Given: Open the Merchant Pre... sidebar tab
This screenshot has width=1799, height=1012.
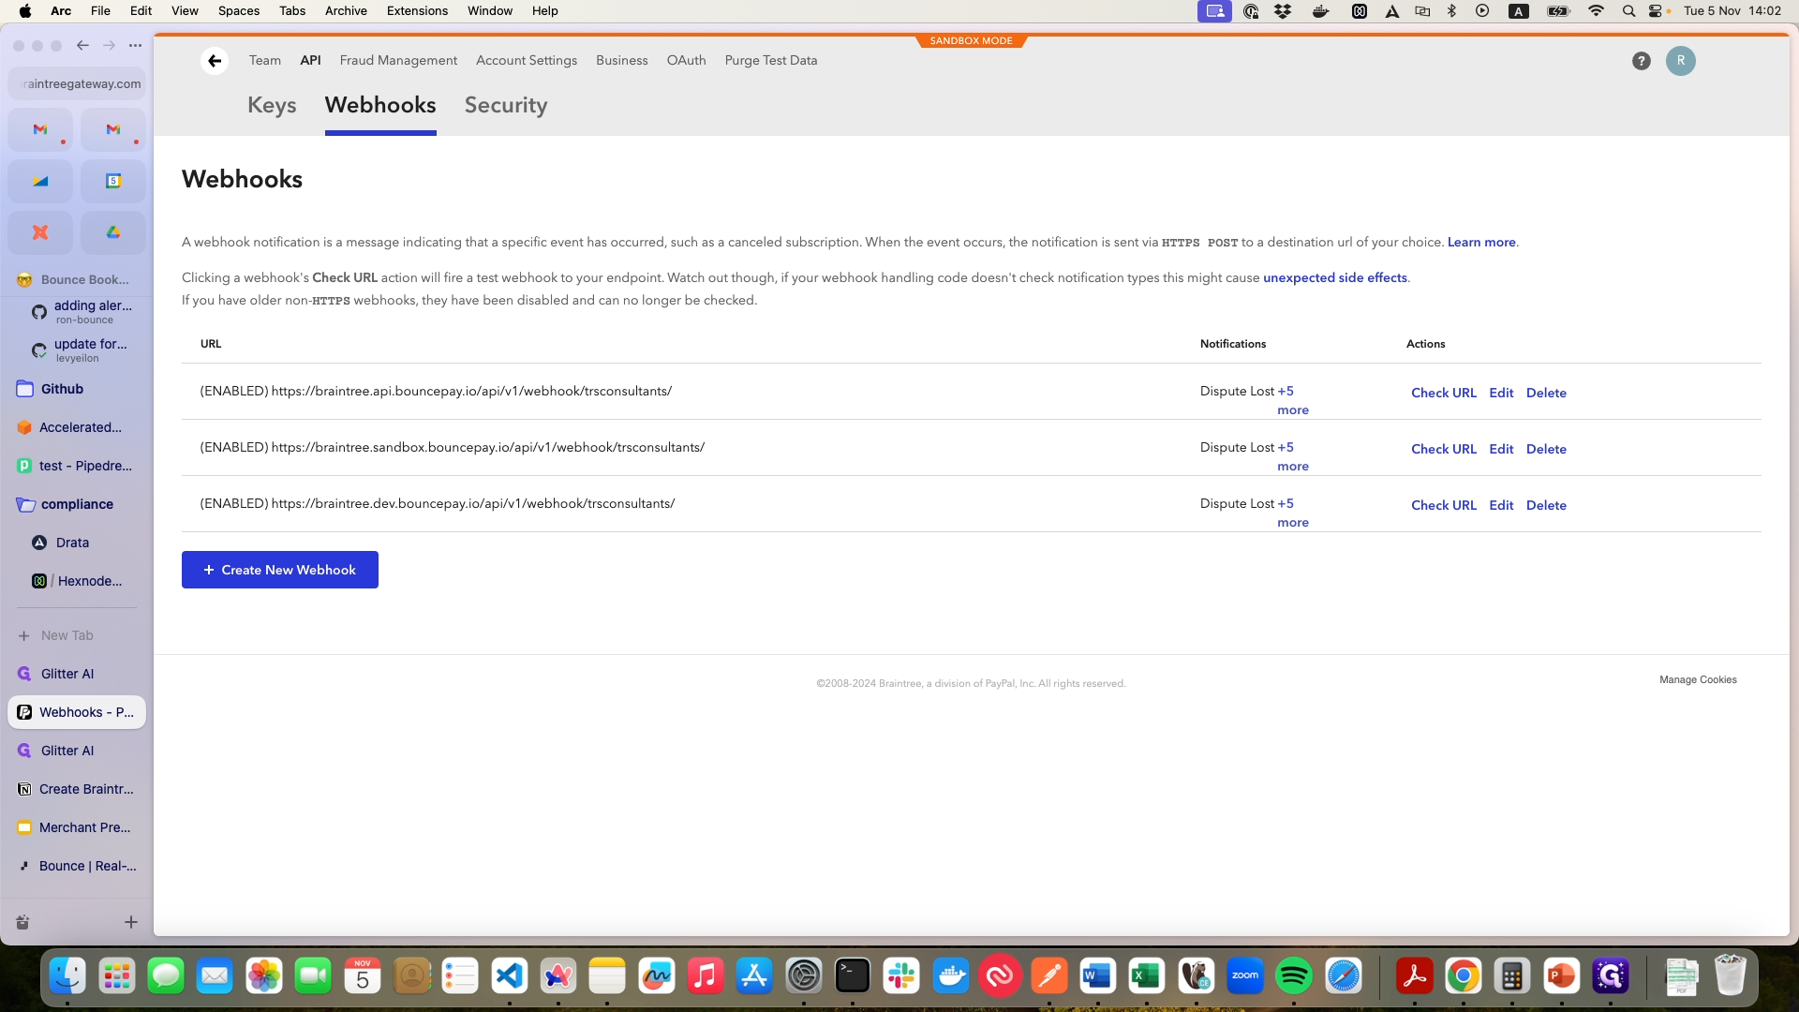Looking at the screenshot, I should point(77,827).
